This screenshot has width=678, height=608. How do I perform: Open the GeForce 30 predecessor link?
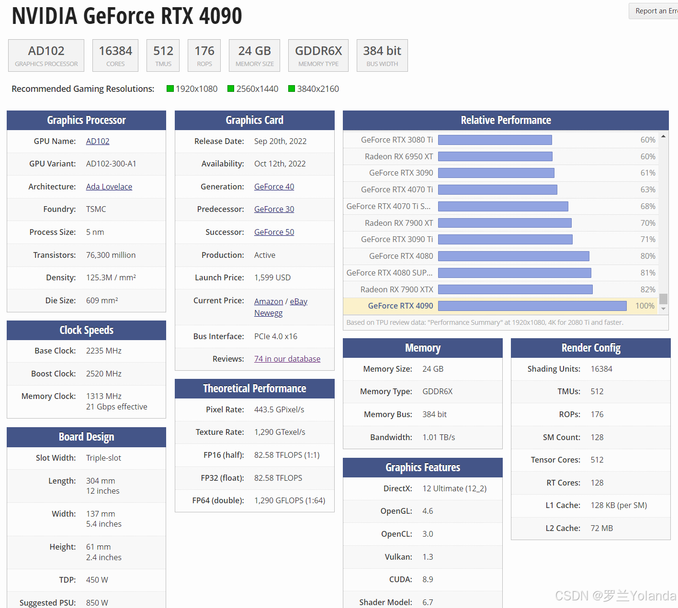274,209
